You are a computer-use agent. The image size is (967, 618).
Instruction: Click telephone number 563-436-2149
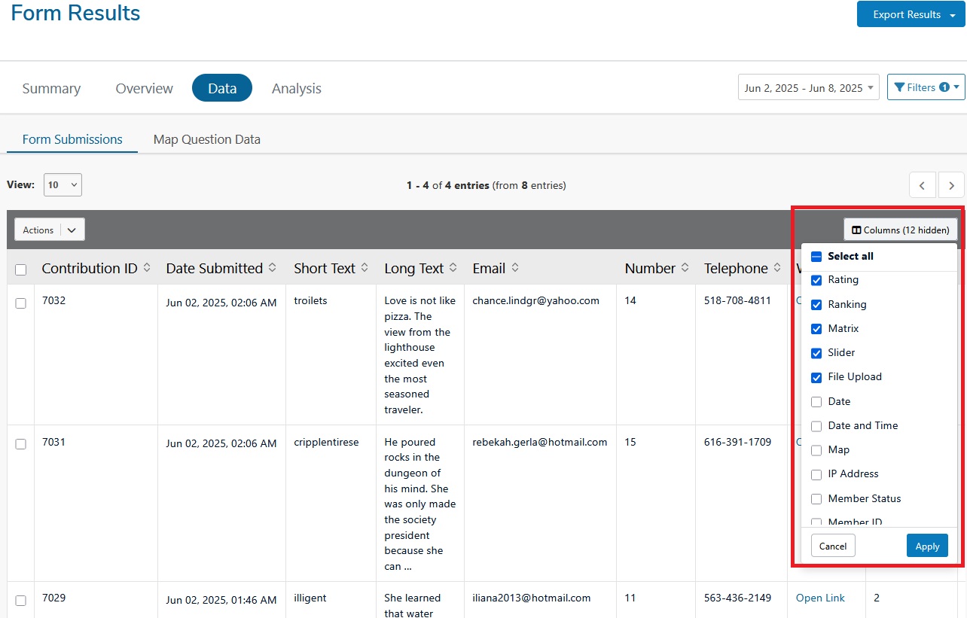(x=737, y=598)
